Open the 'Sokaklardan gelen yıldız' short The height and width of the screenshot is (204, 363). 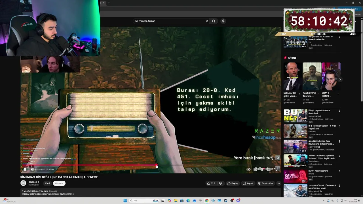pos(292,76)
